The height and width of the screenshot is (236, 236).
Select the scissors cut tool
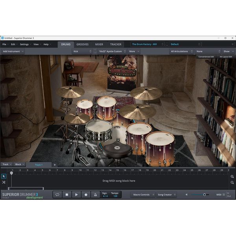(x=4, y=182)
